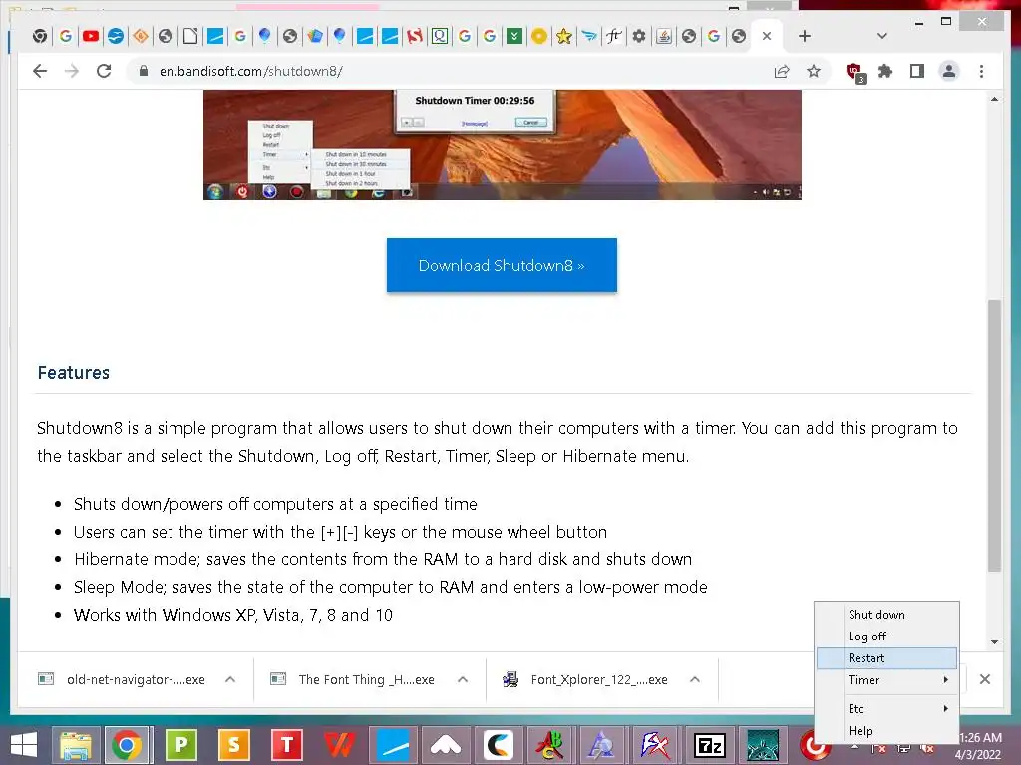
Task: Open the FX font taskbar app
Action: pos(655,745)
